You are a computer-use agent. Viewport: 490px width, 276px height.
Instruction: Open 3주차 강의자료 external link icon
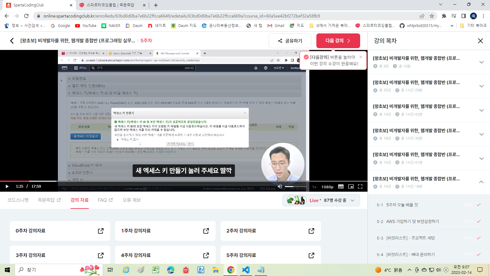point(101,255)
